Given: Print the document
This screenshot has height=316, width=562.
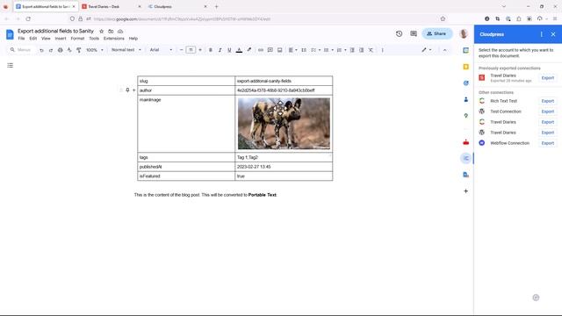Looking at the screenshot, I should tap(61, 50).
